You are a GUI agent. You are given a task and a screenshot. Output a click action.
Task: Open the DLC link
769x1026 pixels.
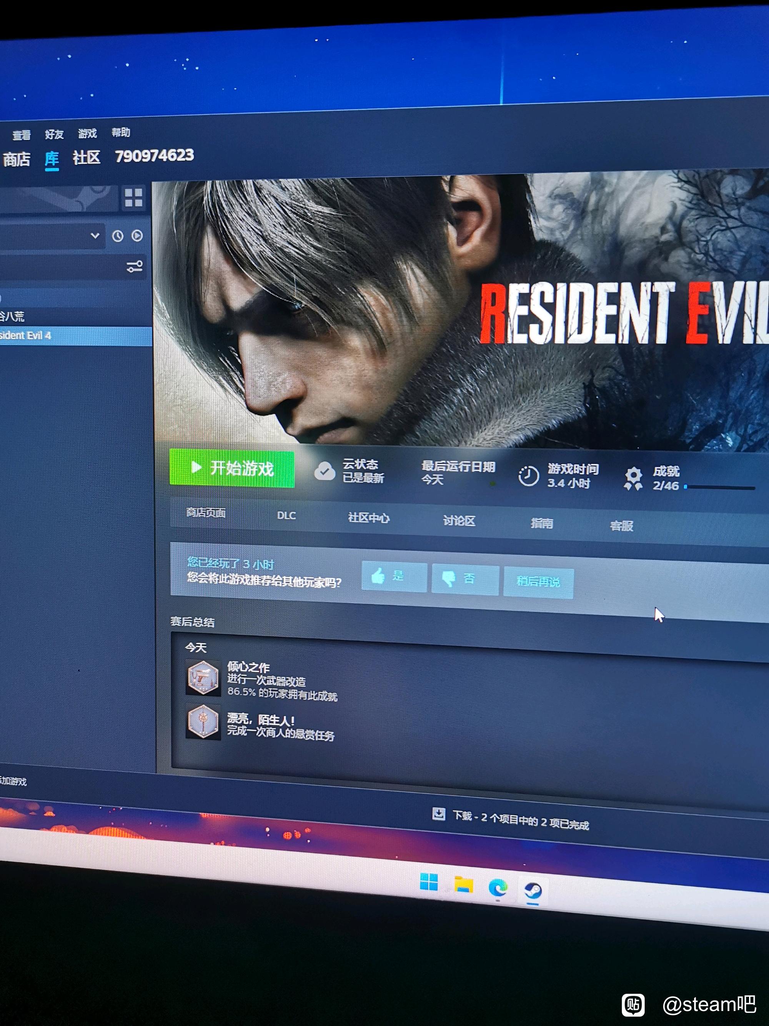pos(286,516)
